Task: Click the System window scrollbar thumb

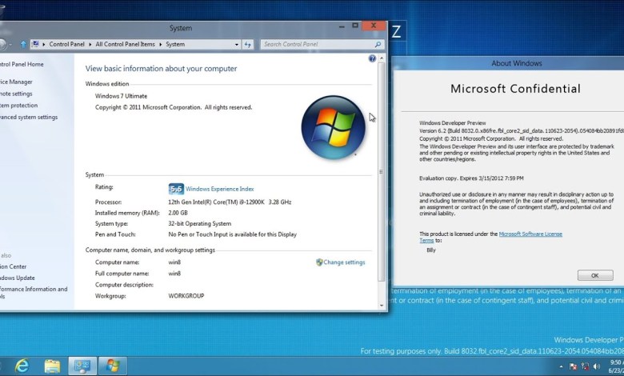Action: tap(382, 171)
